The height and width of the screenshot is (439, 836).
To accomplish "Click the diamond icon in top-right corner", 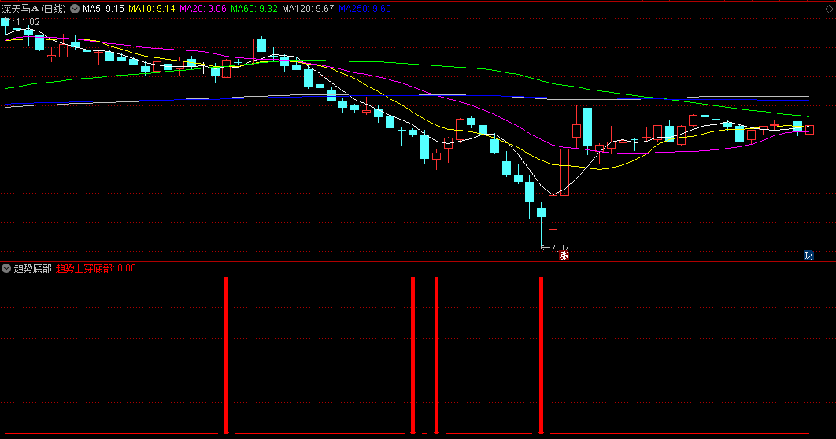I will (x=829, y=9).
